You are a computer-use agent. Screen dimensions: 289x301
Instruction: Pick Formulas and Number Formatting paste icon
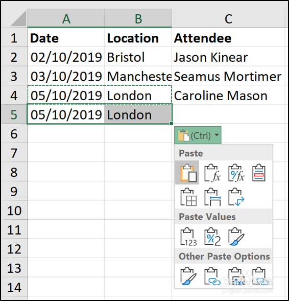[x=236, y=173]
